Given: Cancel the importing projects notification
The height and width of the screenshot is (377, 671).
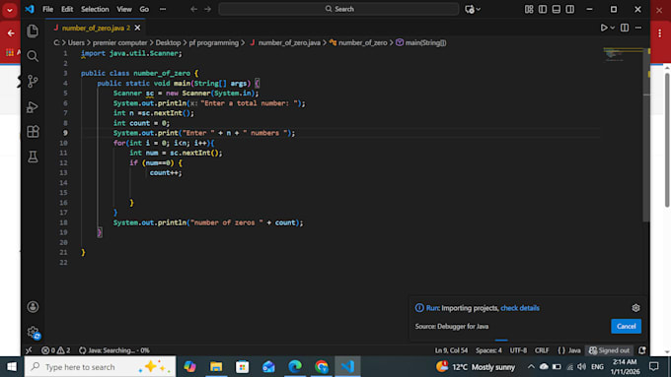Looking at the screenshot, I should [626, 326].
